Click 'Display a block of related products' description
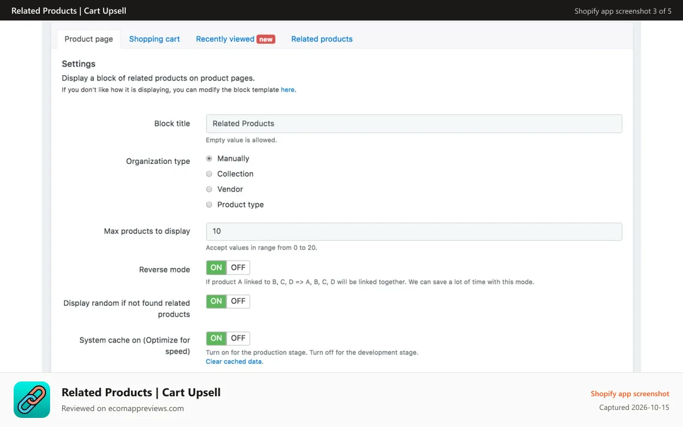The width and height of the screenshot is (683, 427). pyautogui.click(x=158, y=78)
